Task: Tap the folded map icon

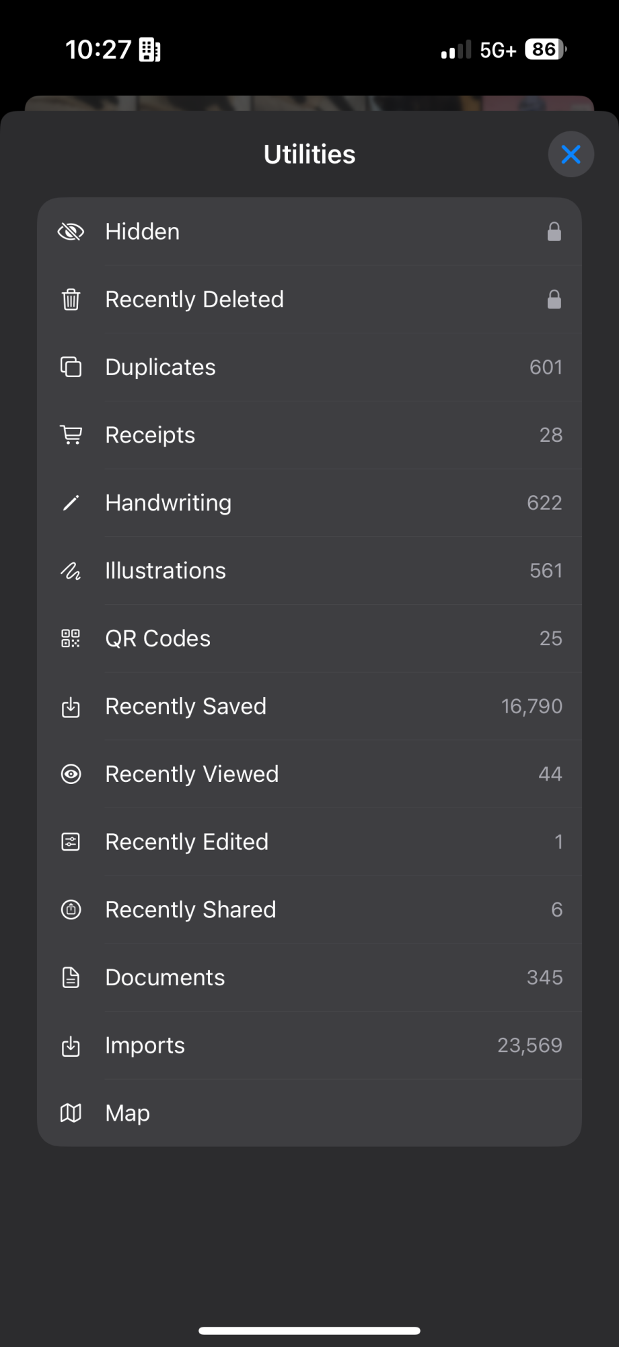Action: point(71,1113)
